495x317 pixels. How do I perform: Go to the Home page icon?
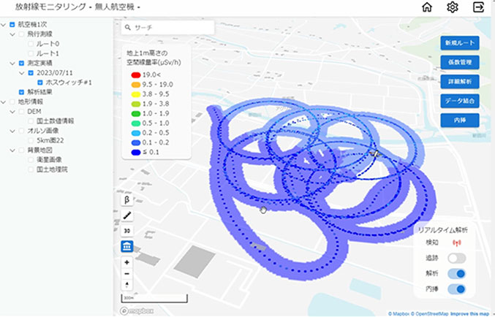tap(427, 7)
